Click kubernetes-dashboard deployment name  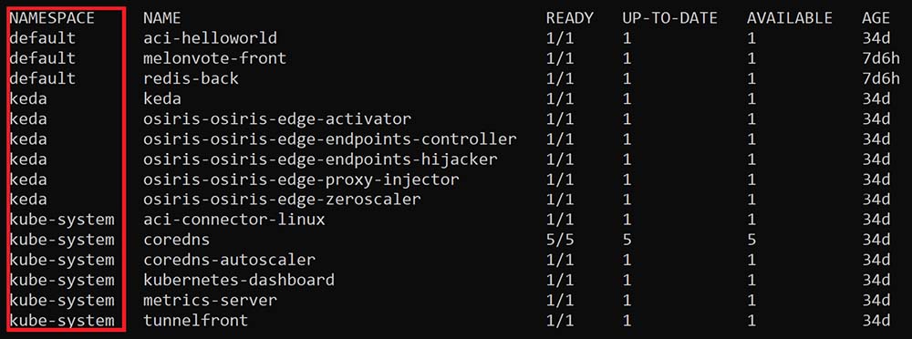[x=238, y=281]
